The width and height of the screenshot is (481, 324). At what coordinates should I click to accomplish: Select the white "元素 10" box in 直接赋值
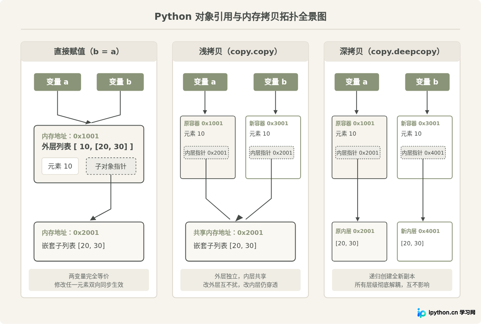60,166
